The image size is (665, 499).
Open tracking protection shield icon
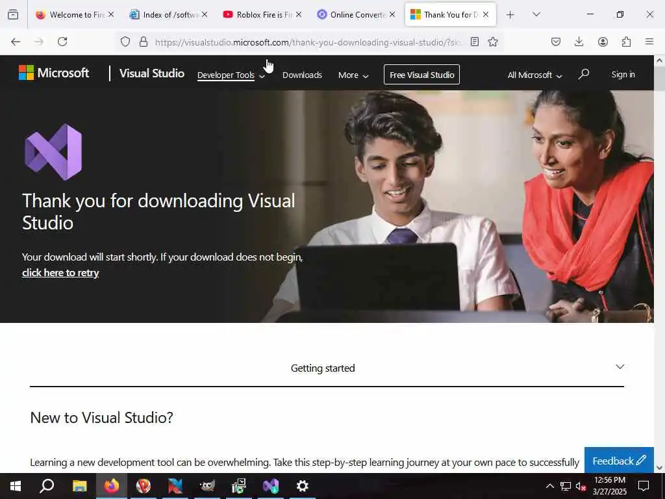pos(125,42)
